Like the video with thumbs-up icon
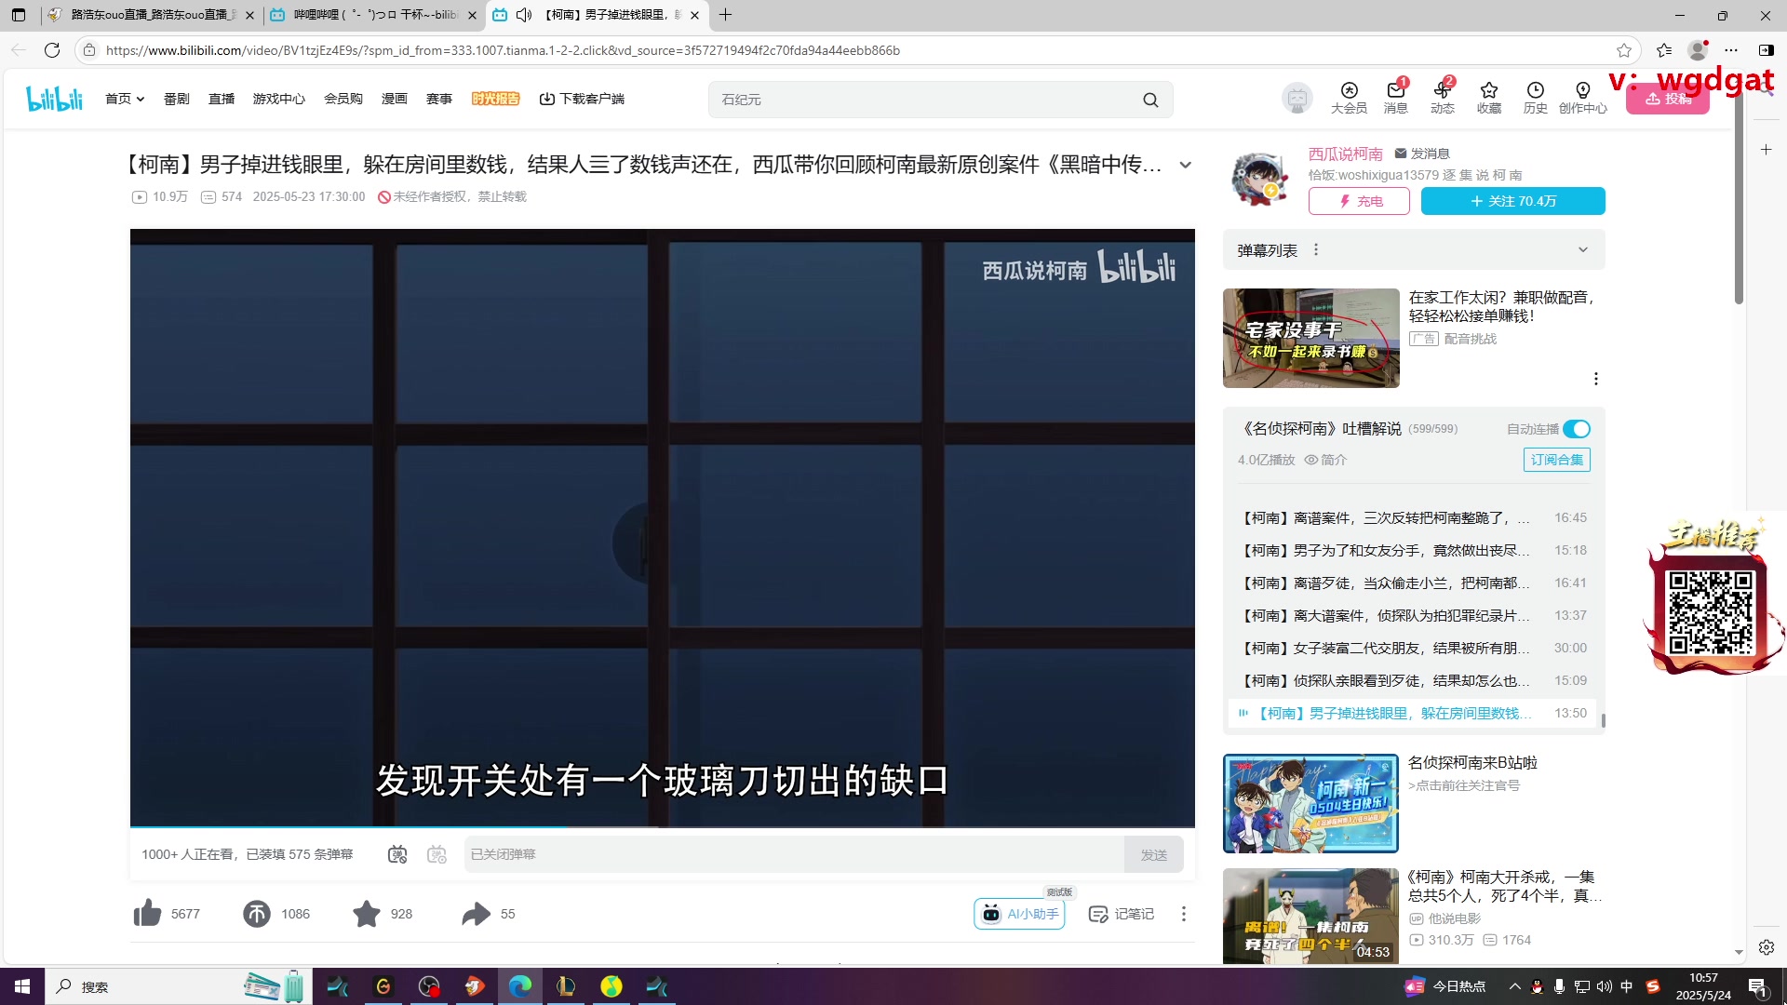The height and width of the screenshot is (1005, 1787). pyautogui.click(x=147, y=914)
